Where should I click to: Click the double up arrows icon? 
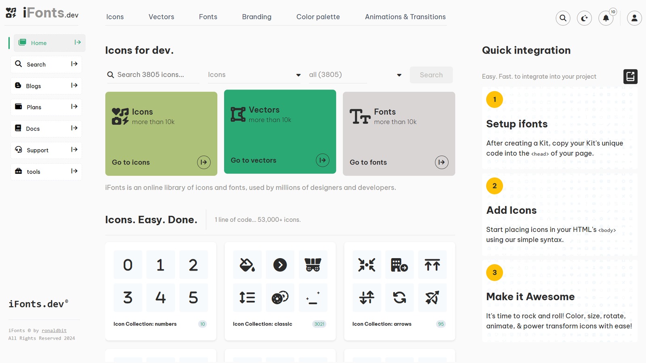432,265
